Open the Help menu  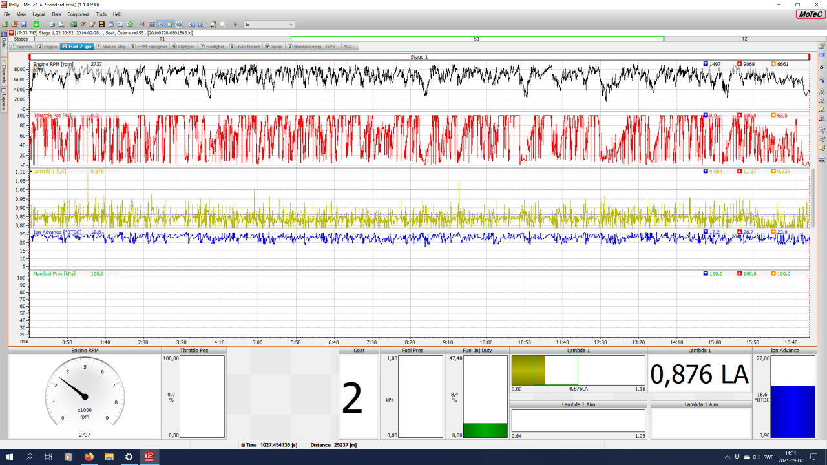point(117,14)
